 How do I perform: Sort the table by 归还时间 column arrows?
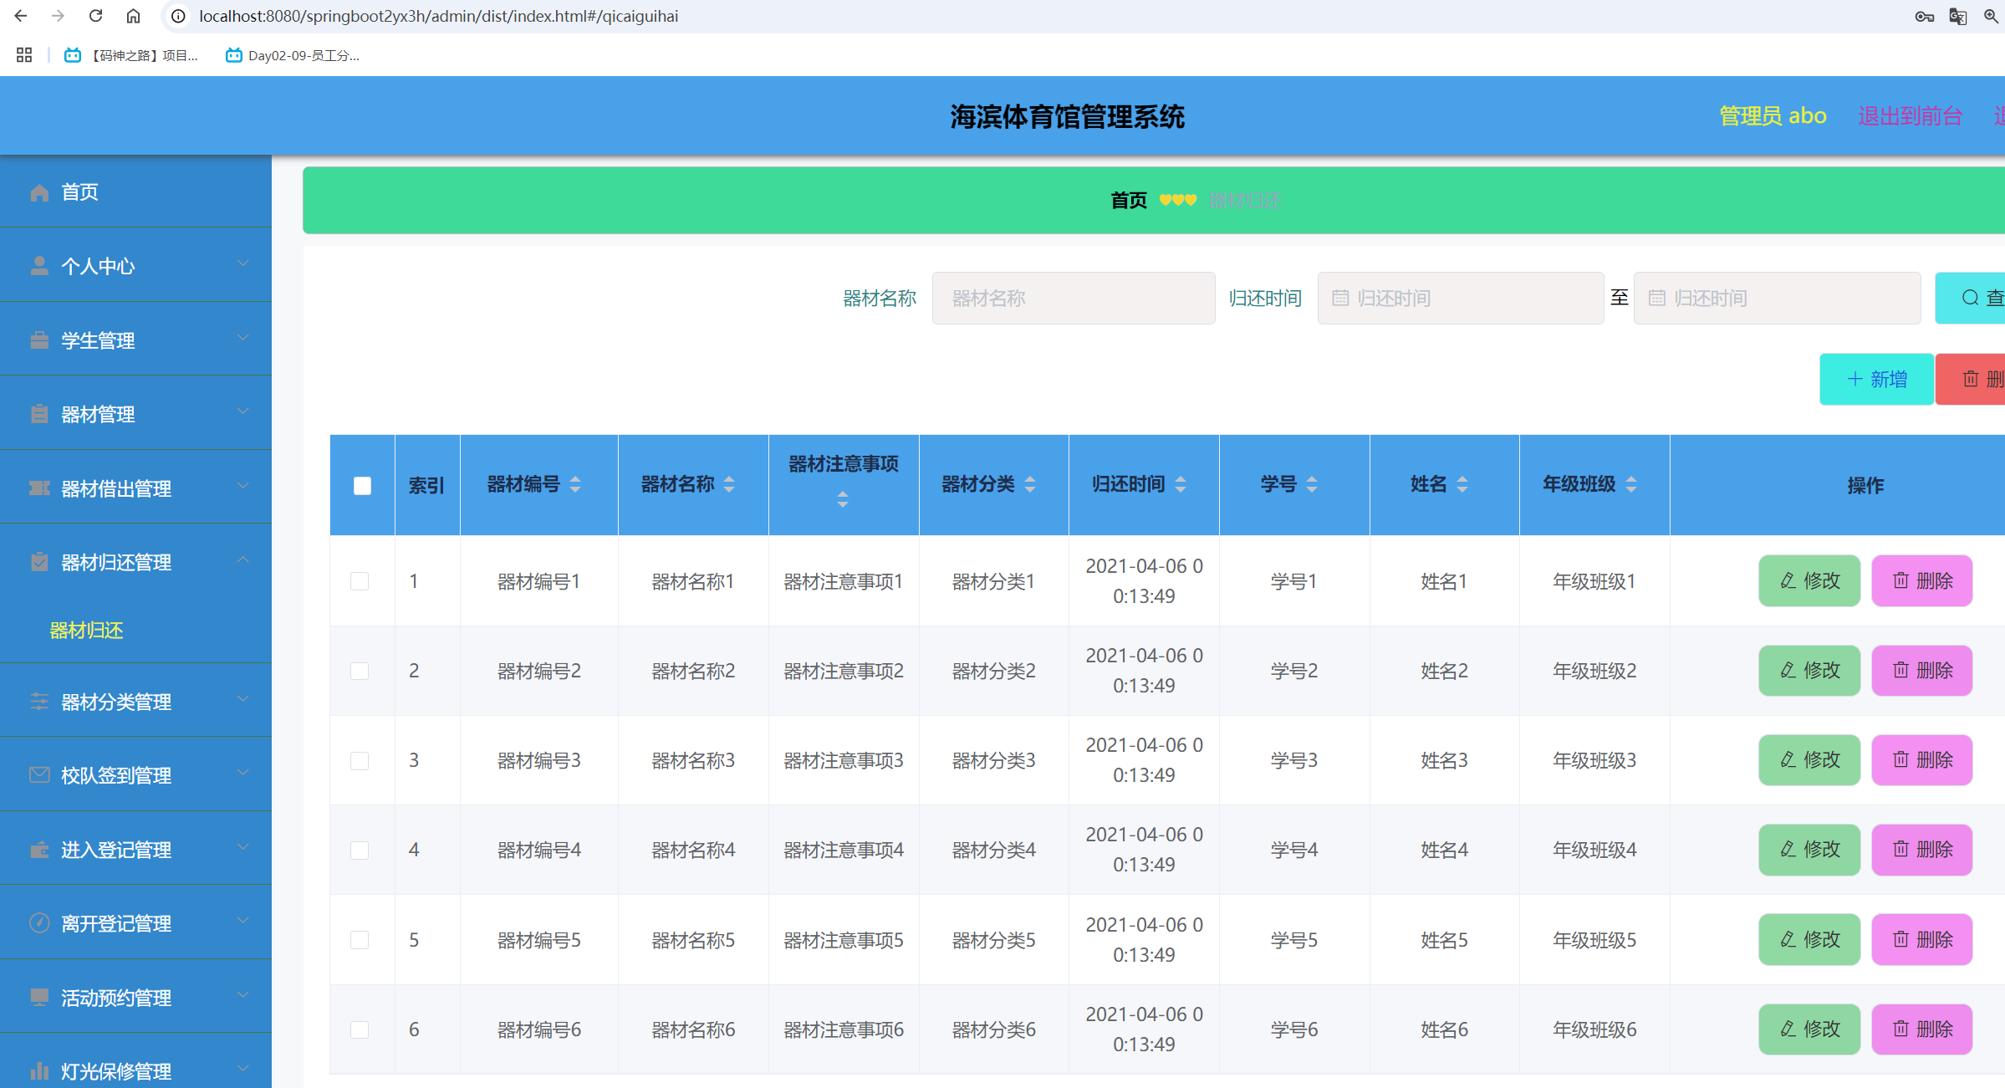pos(1181,484)
